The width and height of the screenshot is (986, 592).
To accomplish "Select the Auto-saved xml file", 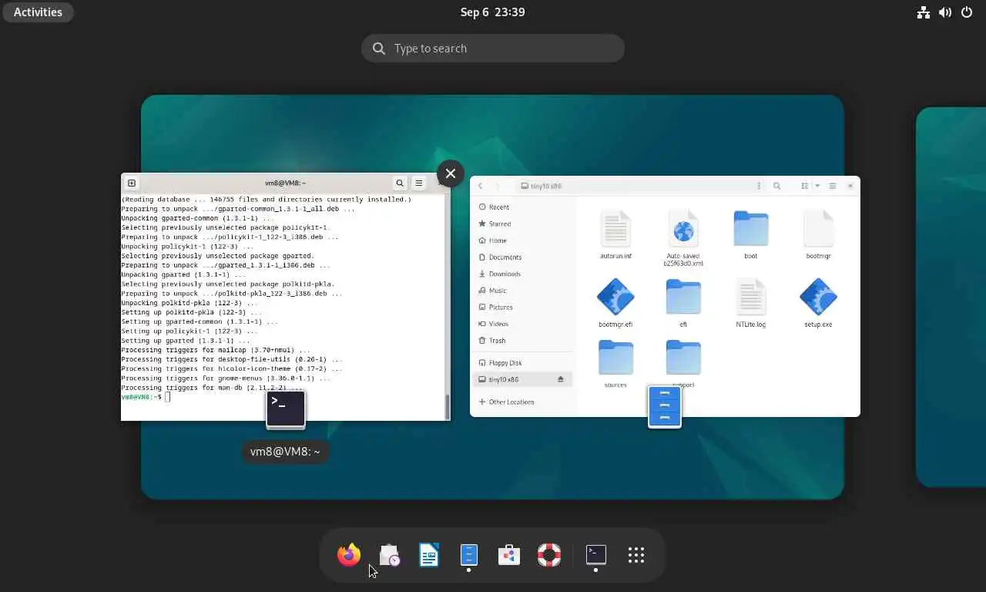I will (683, 238).
